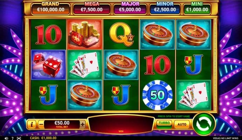This screenshot has width=242, height=140.
Task: Turn on Auto spin
Action: (x=182, y=124)
